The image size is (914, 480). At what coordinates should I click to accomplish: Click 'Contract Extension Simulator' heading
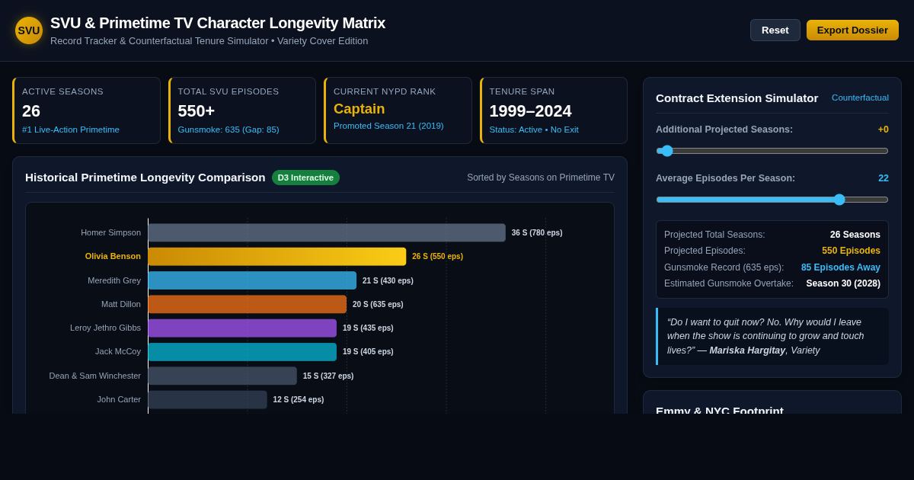[x=737, y=98]
